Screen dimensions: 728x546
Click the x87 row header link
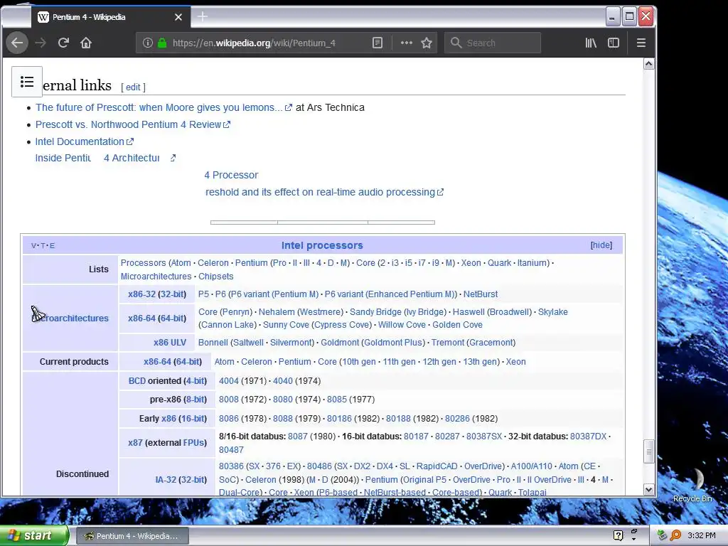click(x=135, y=442)
